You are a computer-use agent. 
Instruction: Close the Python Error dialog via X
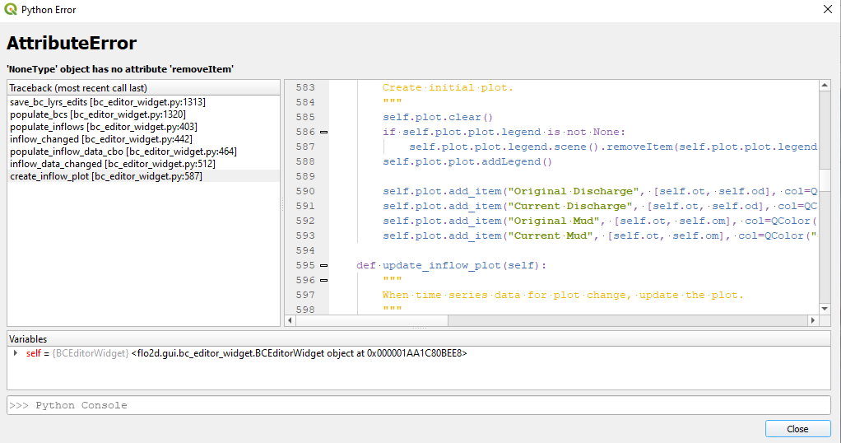pos(826,9)
